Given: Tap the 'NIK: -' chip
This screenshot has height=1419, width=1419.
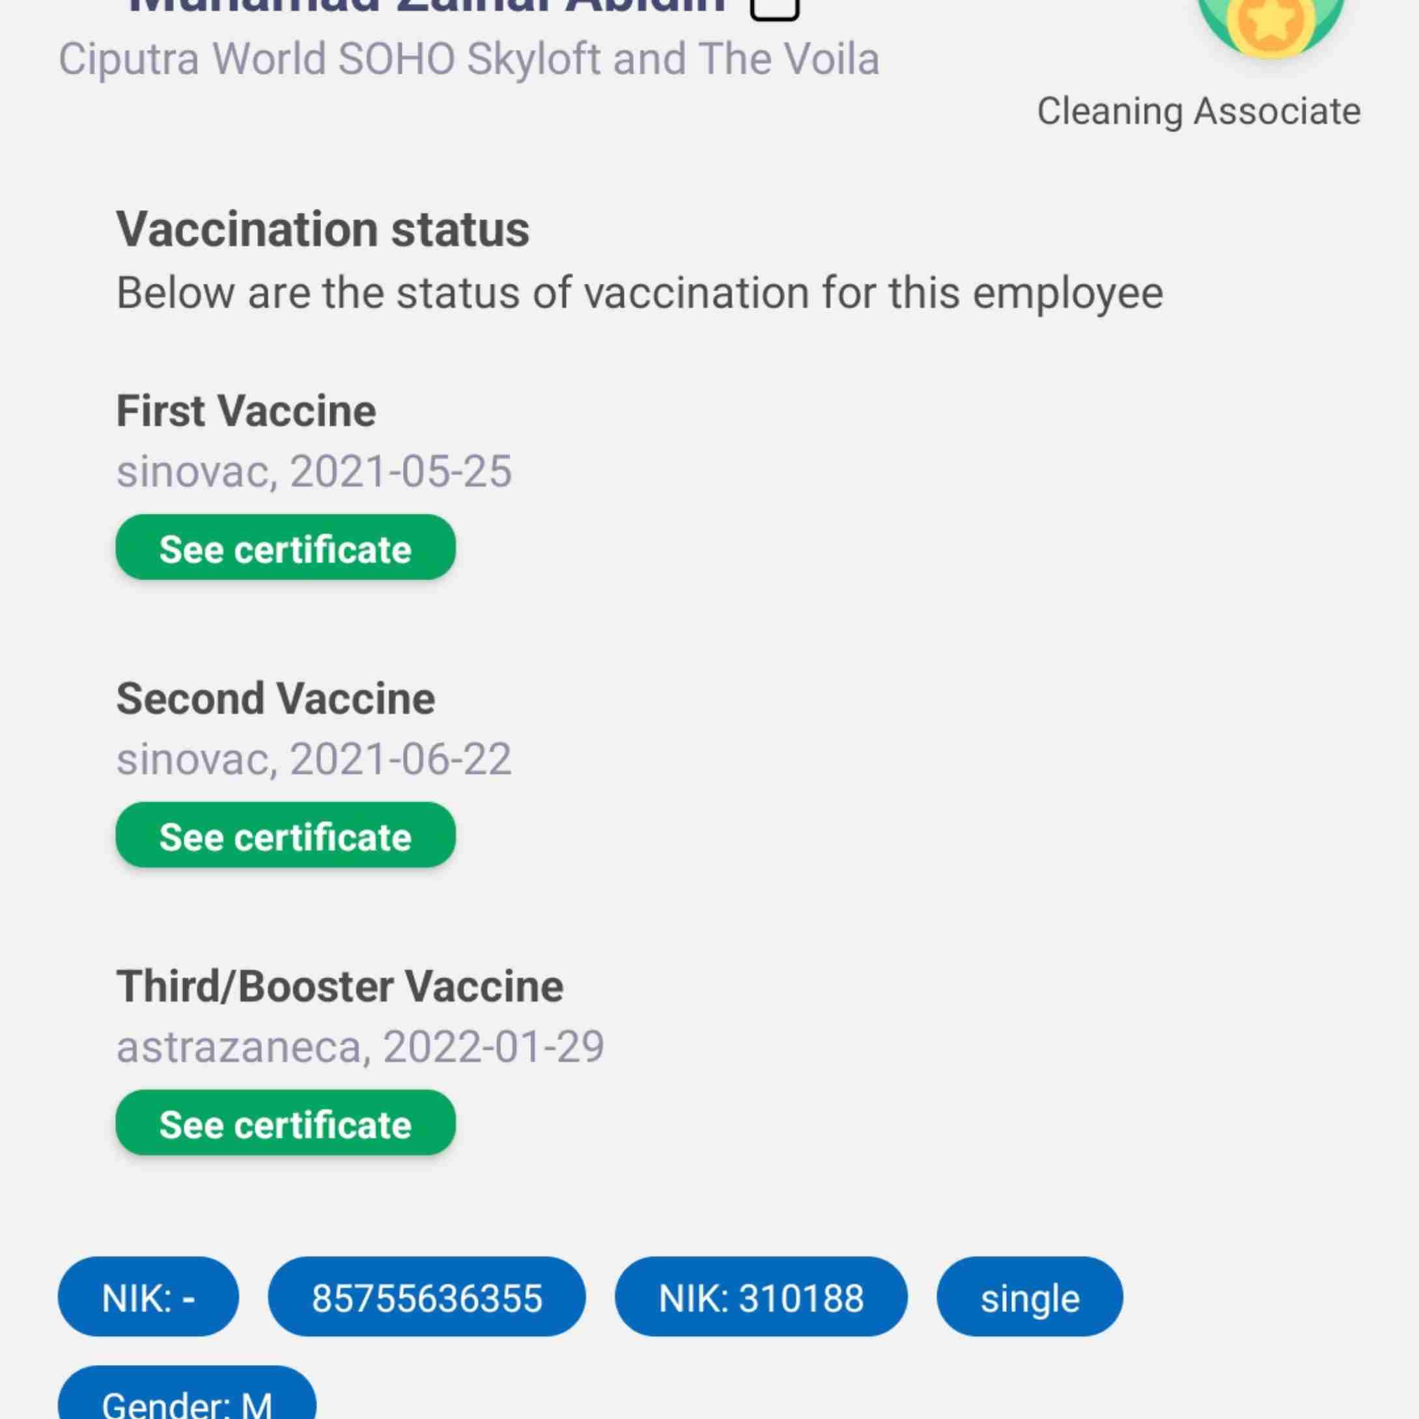Looking at the screenshot, I should 148,1297.
